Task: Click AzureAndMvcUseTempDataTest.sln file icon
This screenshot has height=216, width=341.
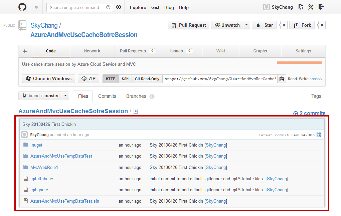Action: pos(26,201)
